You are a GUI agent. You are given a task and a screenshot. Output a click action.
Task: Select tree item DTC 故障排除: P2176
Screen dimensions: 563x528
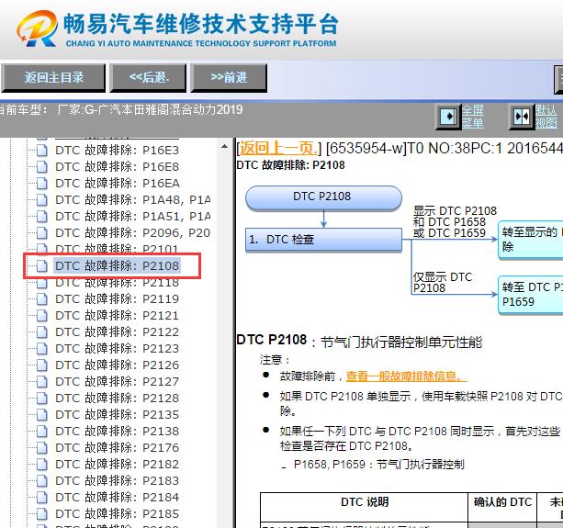[x=117, y=447]
